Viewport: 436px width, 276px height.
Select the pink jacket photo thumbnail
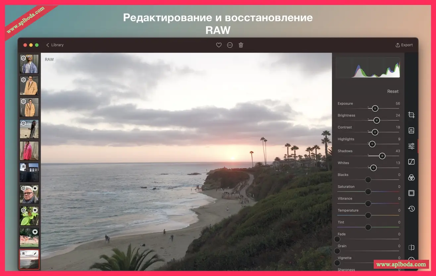(29, 151)
